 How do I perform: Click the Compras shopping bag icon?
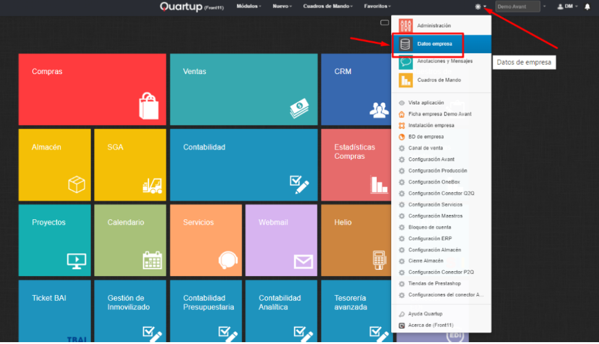tap(149, 106)
